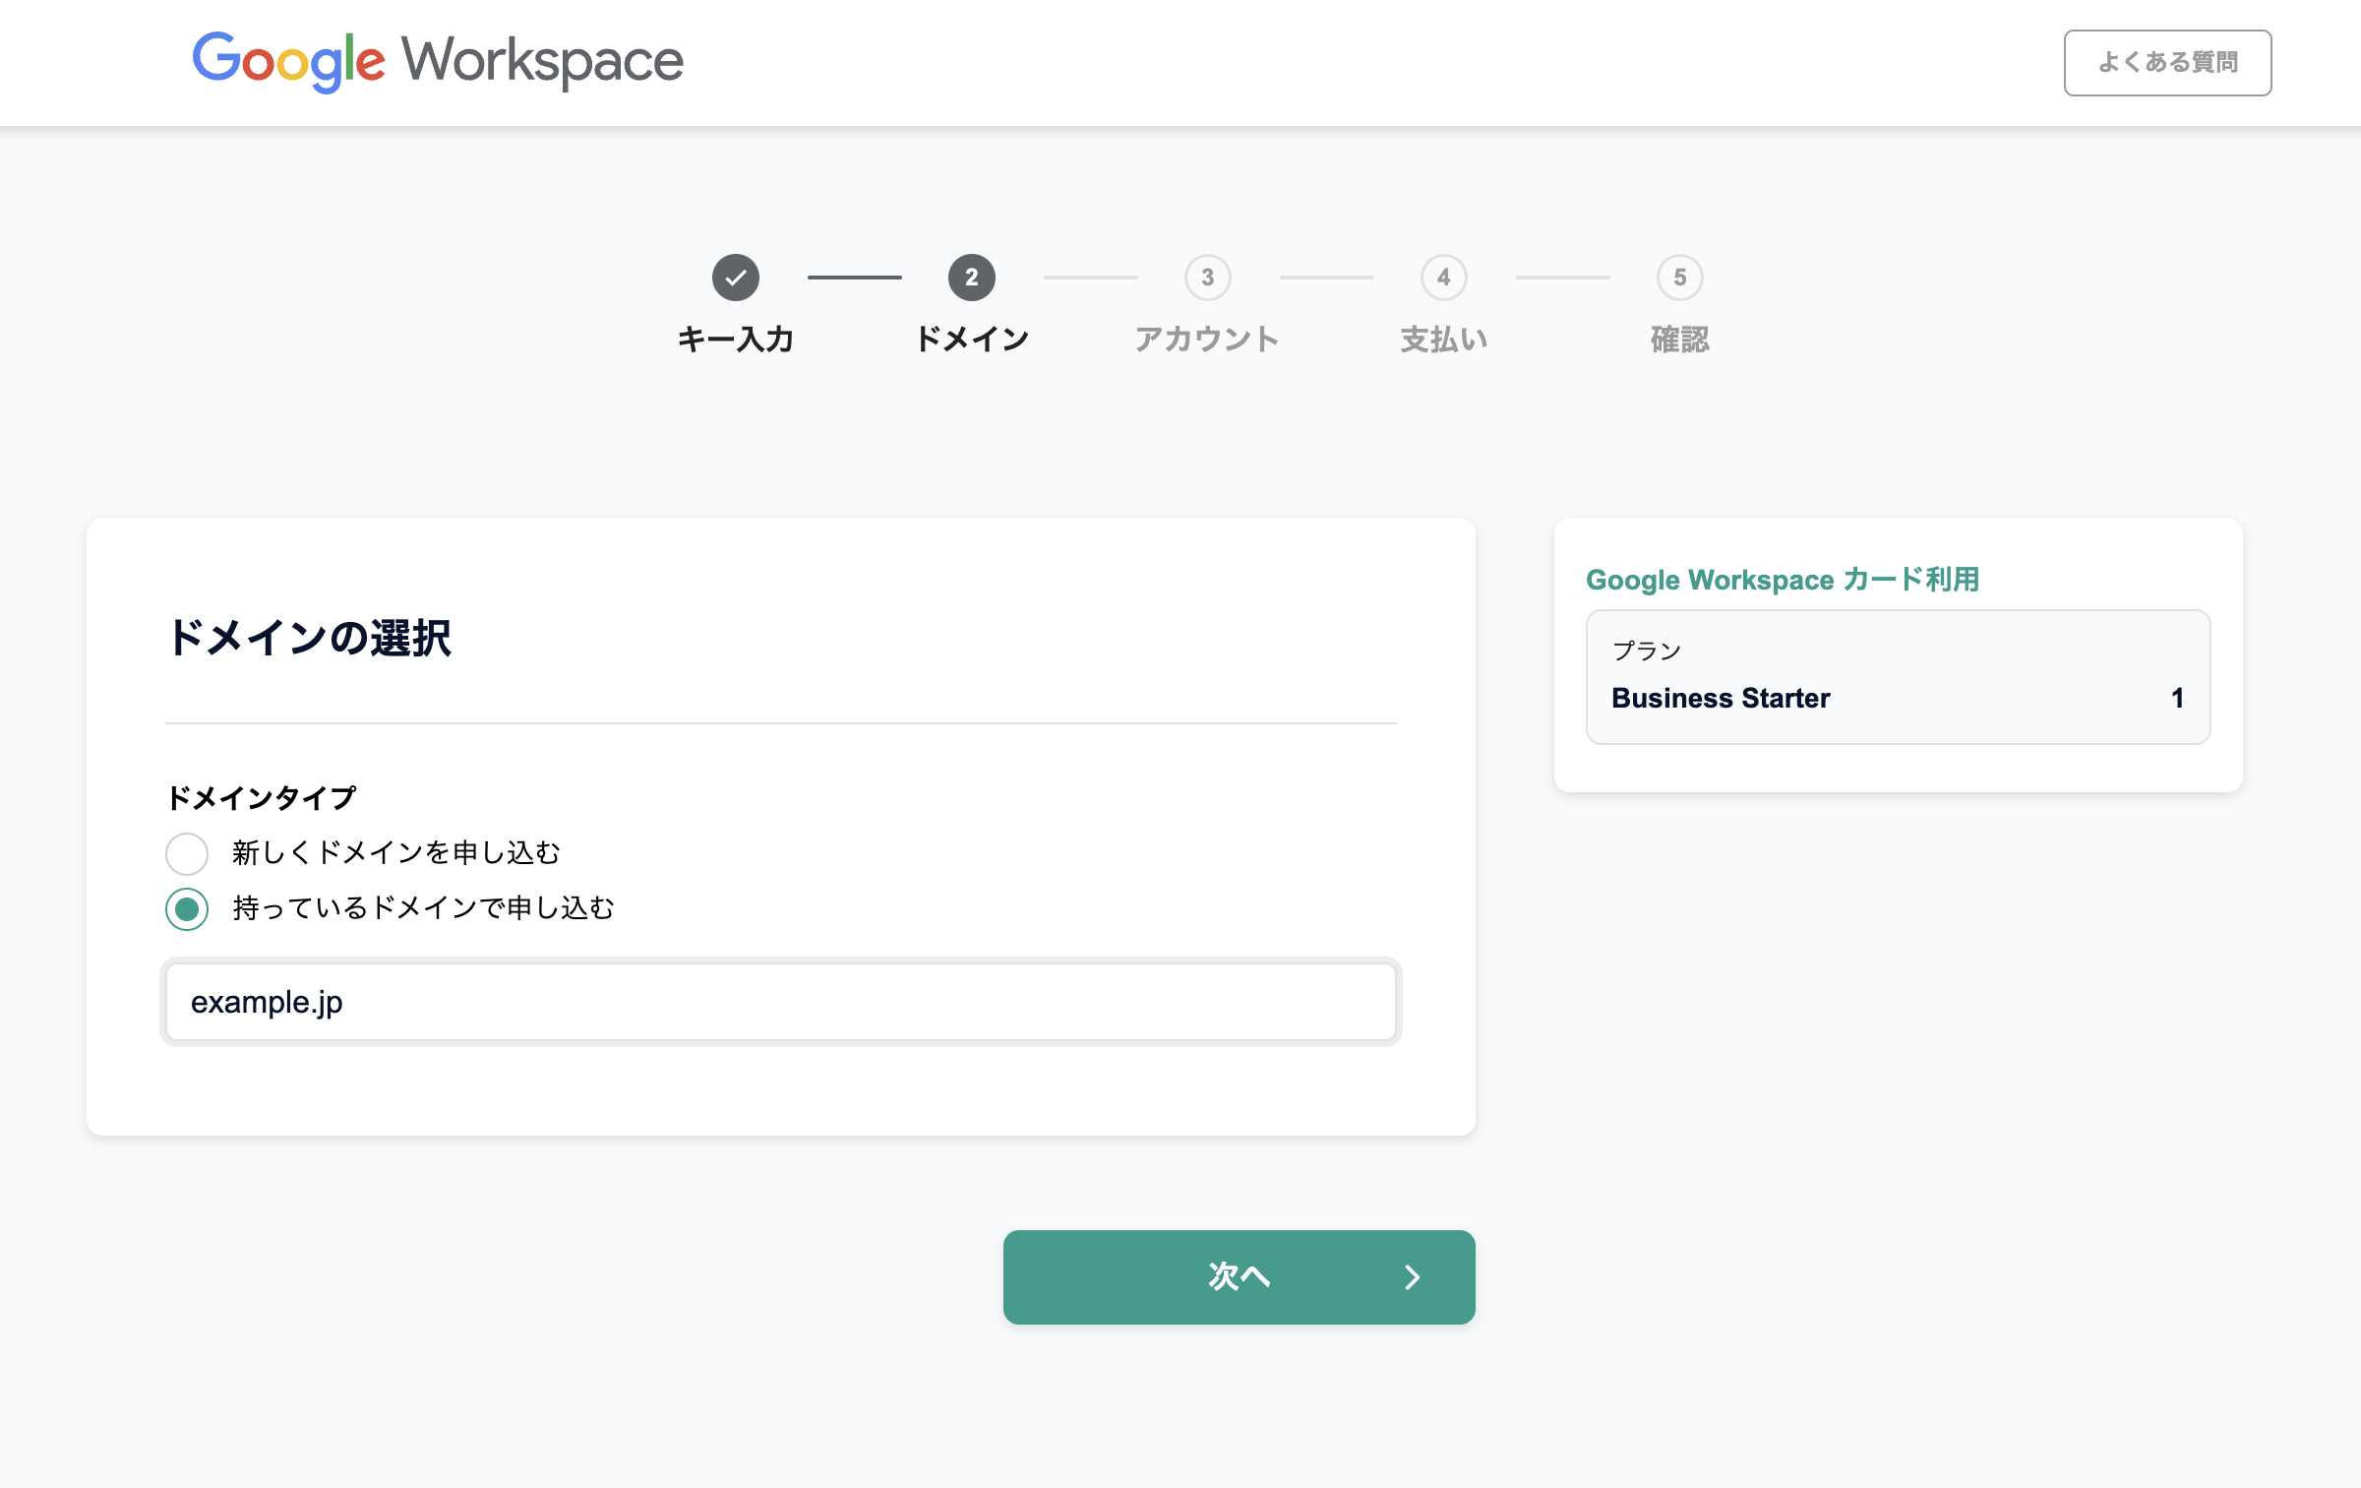This screenshot has height=1488, width=2361.
Task: Click the Google Workspace logo
Action: (438, 61)
